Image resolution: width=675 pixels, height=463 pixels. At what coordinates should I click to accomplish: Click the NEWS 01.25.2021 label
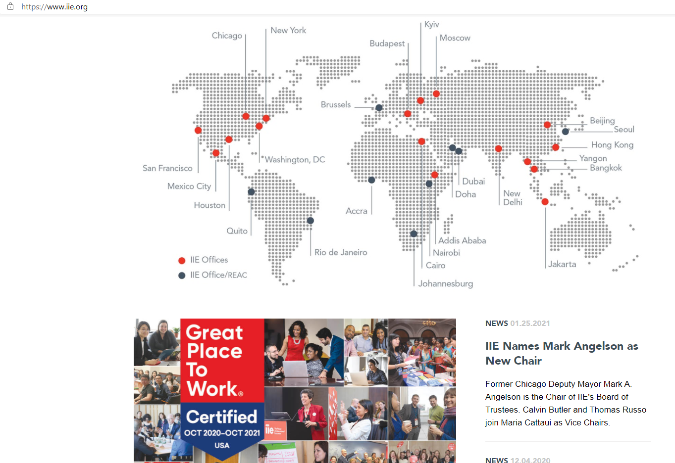point(518,323)
